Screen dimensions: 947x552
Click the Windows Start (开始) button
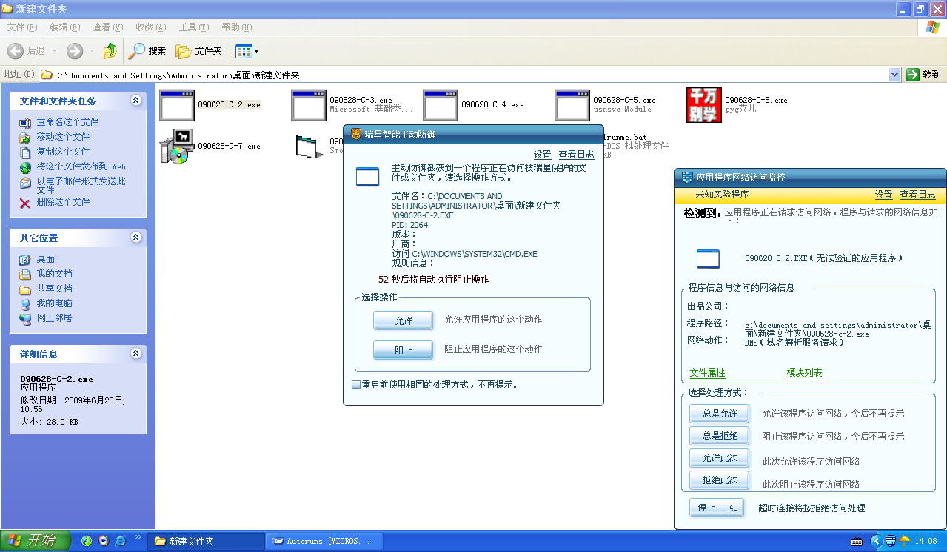36,541
